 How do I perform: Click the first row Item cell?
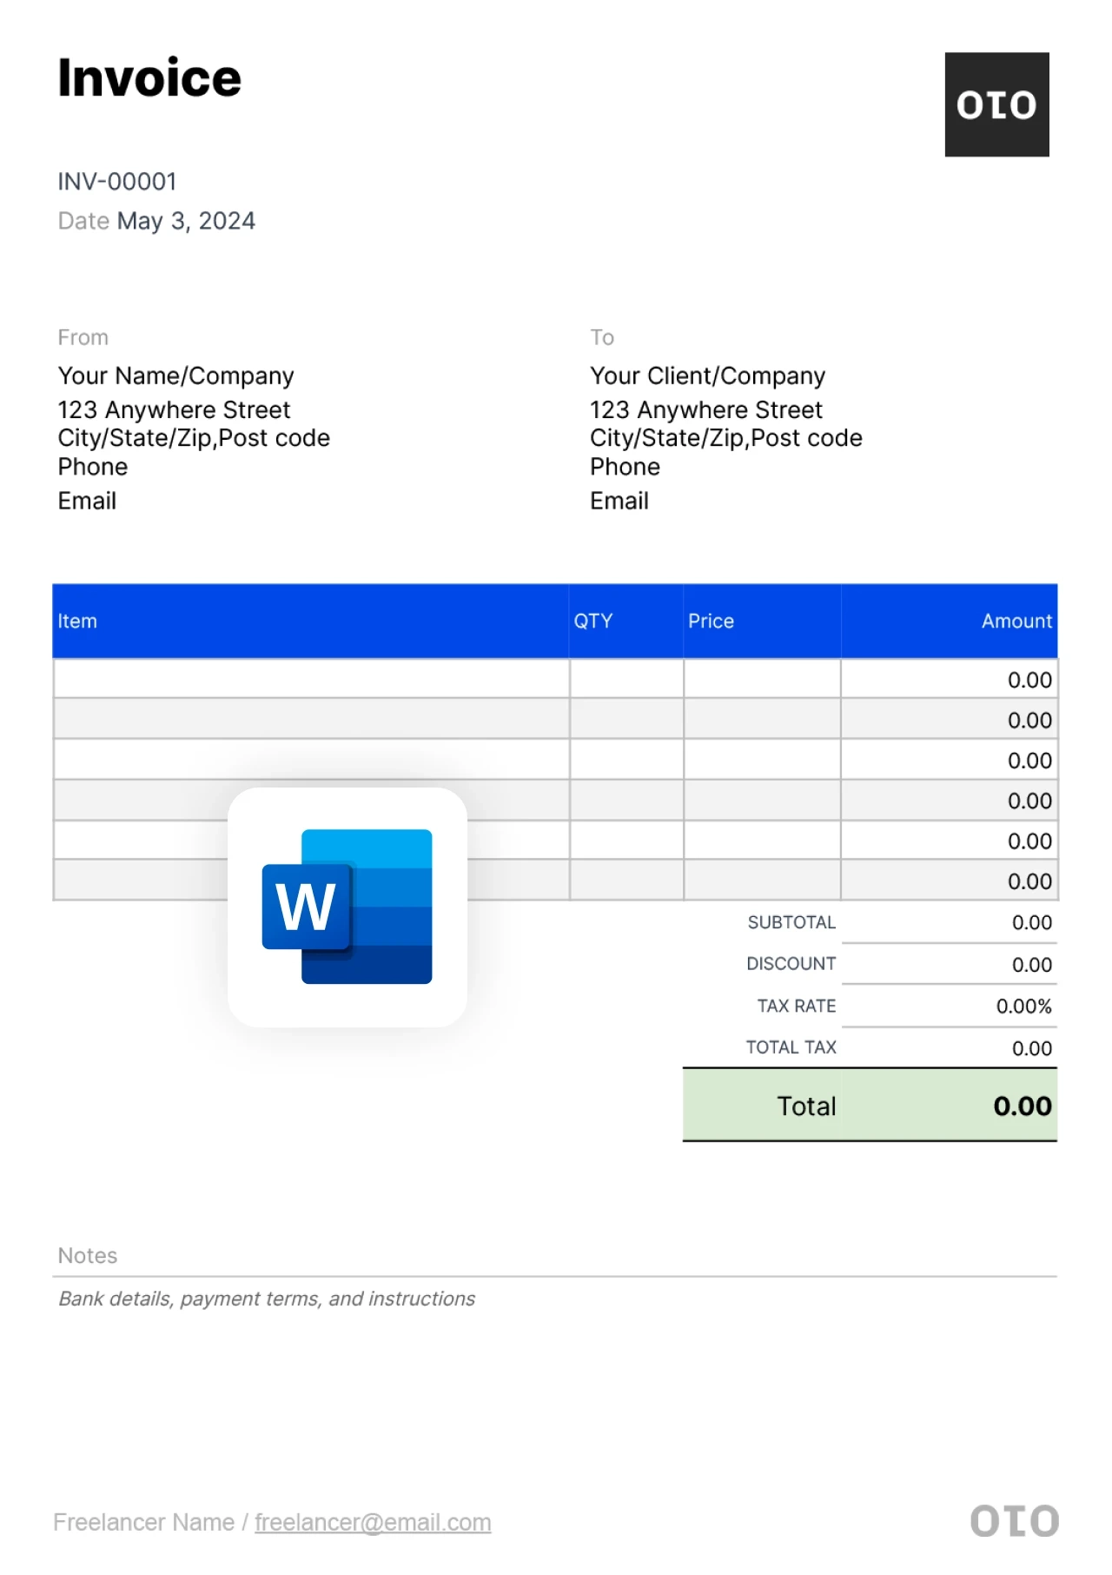pos(312,679)
